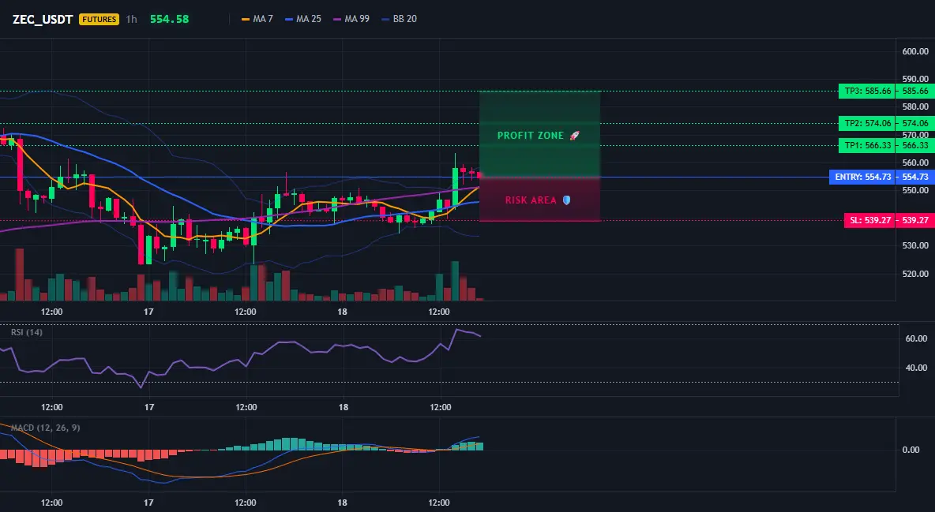Click the SL: 539.27 stop loss label
Viewport: 935px width, 512px height.
pos(870,221)
